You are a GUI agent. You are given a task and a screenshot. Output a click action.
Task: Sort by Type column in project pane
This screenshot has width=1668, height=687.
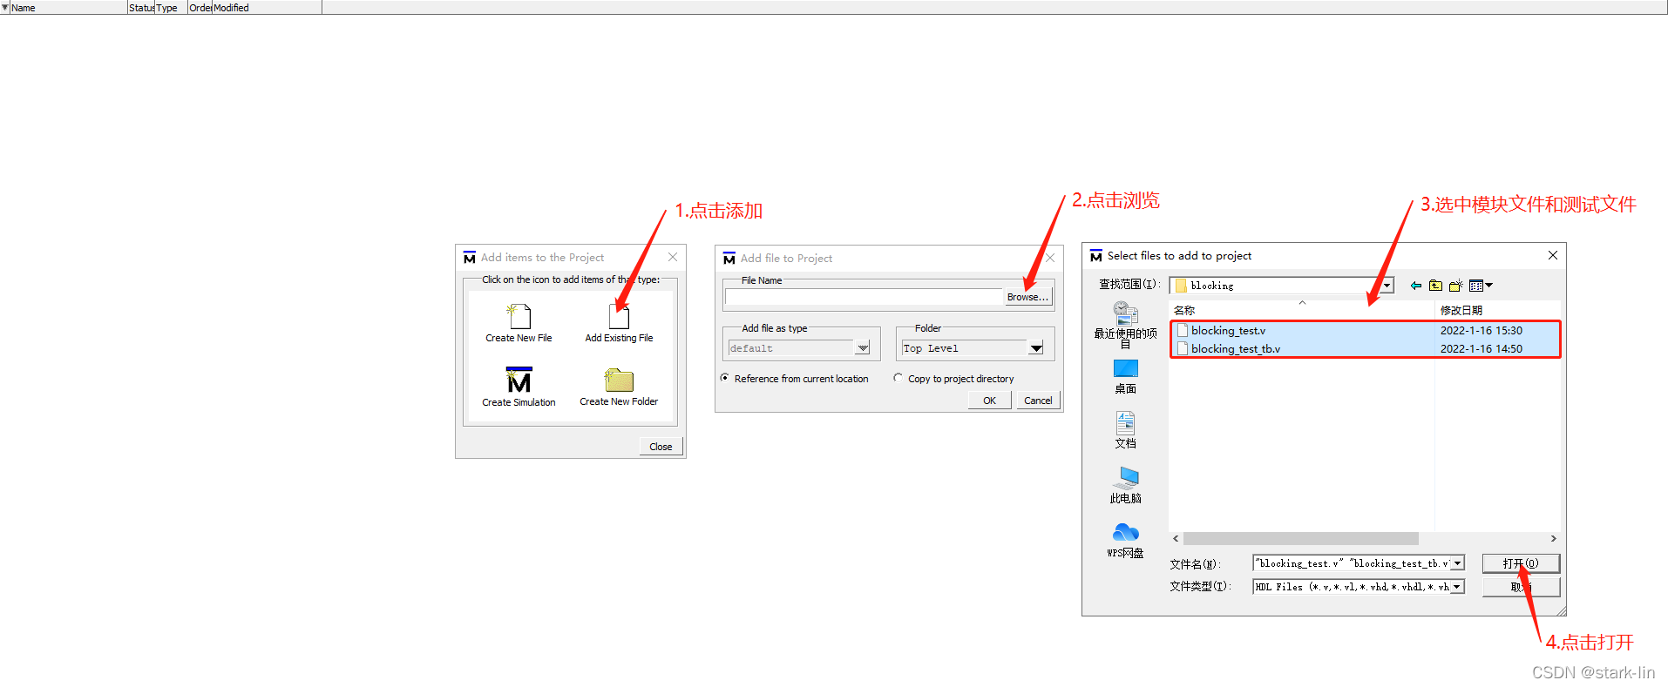click(172, 8)
